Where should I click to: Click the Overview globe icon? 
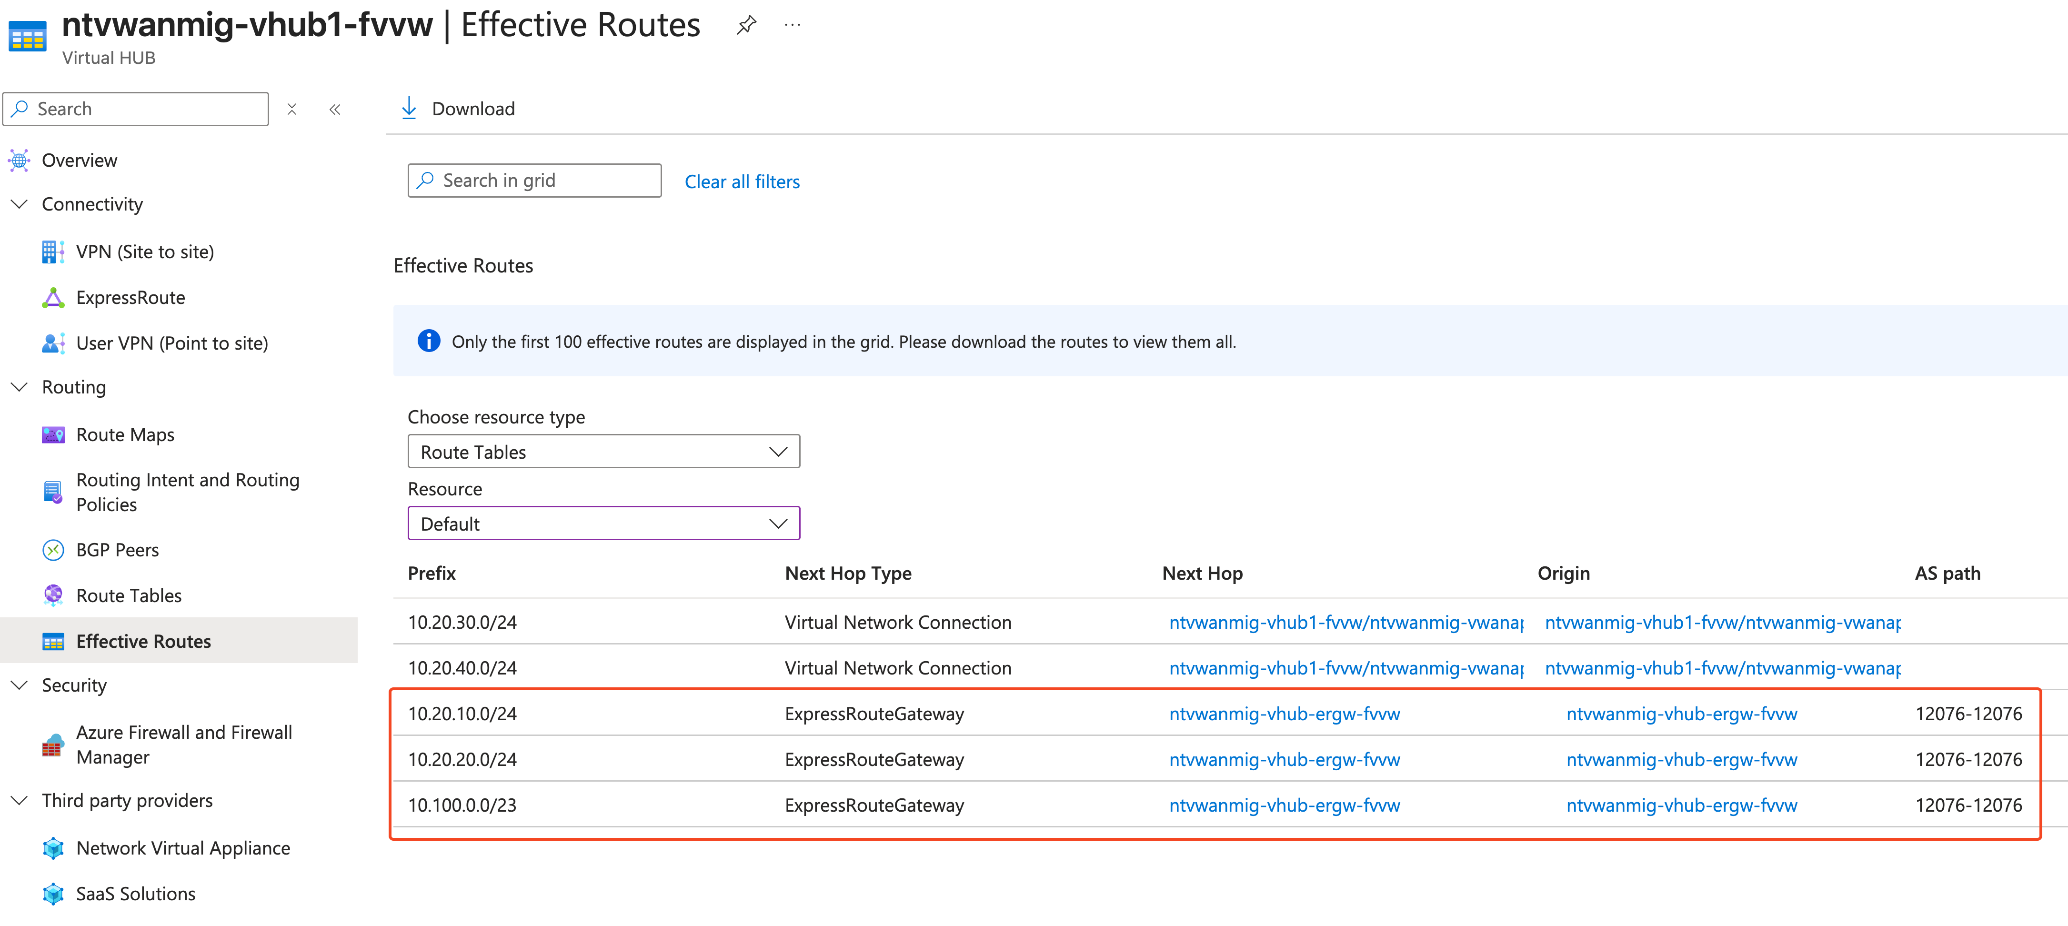[19, 161]
